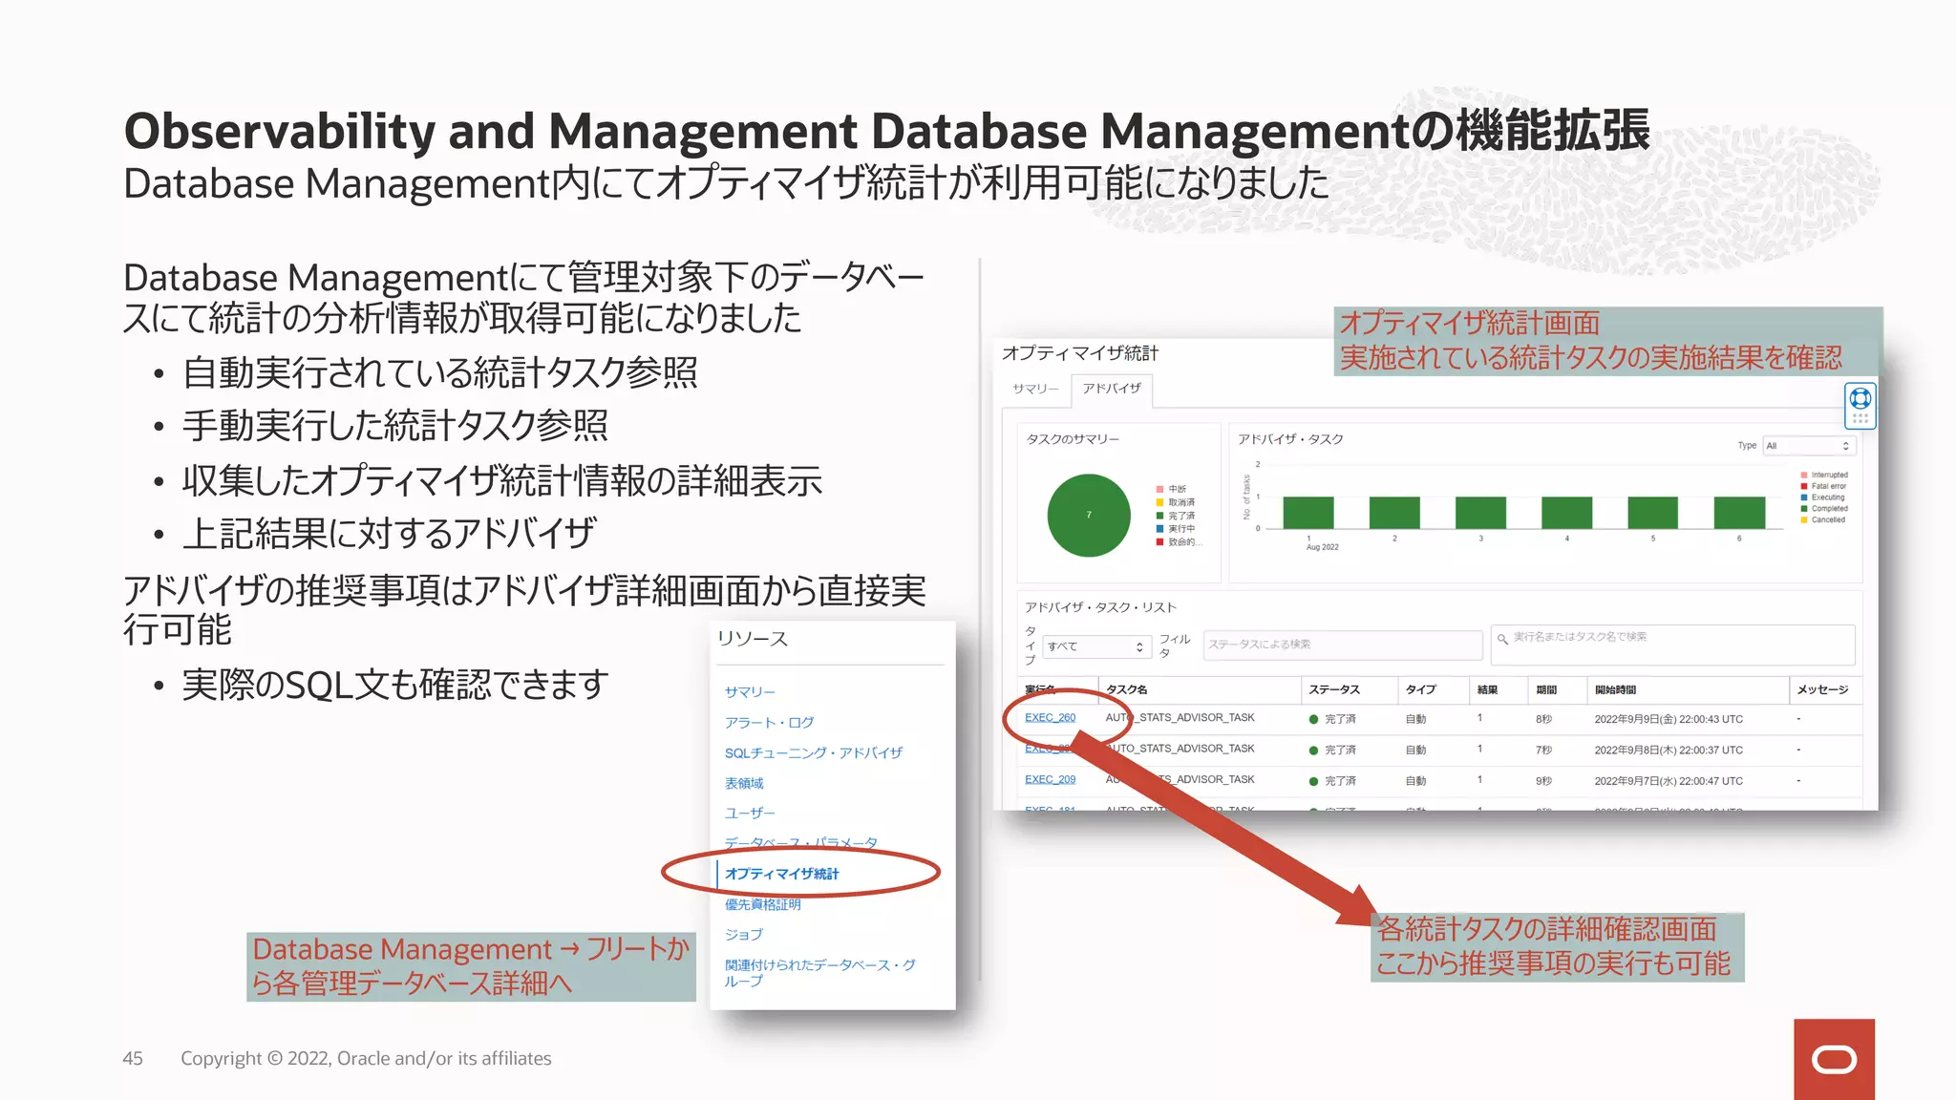Viewport: 1956px width, 1100px height.
Task: Click the Oracle logo in bottom corner
Action: coord(1834,1059)
